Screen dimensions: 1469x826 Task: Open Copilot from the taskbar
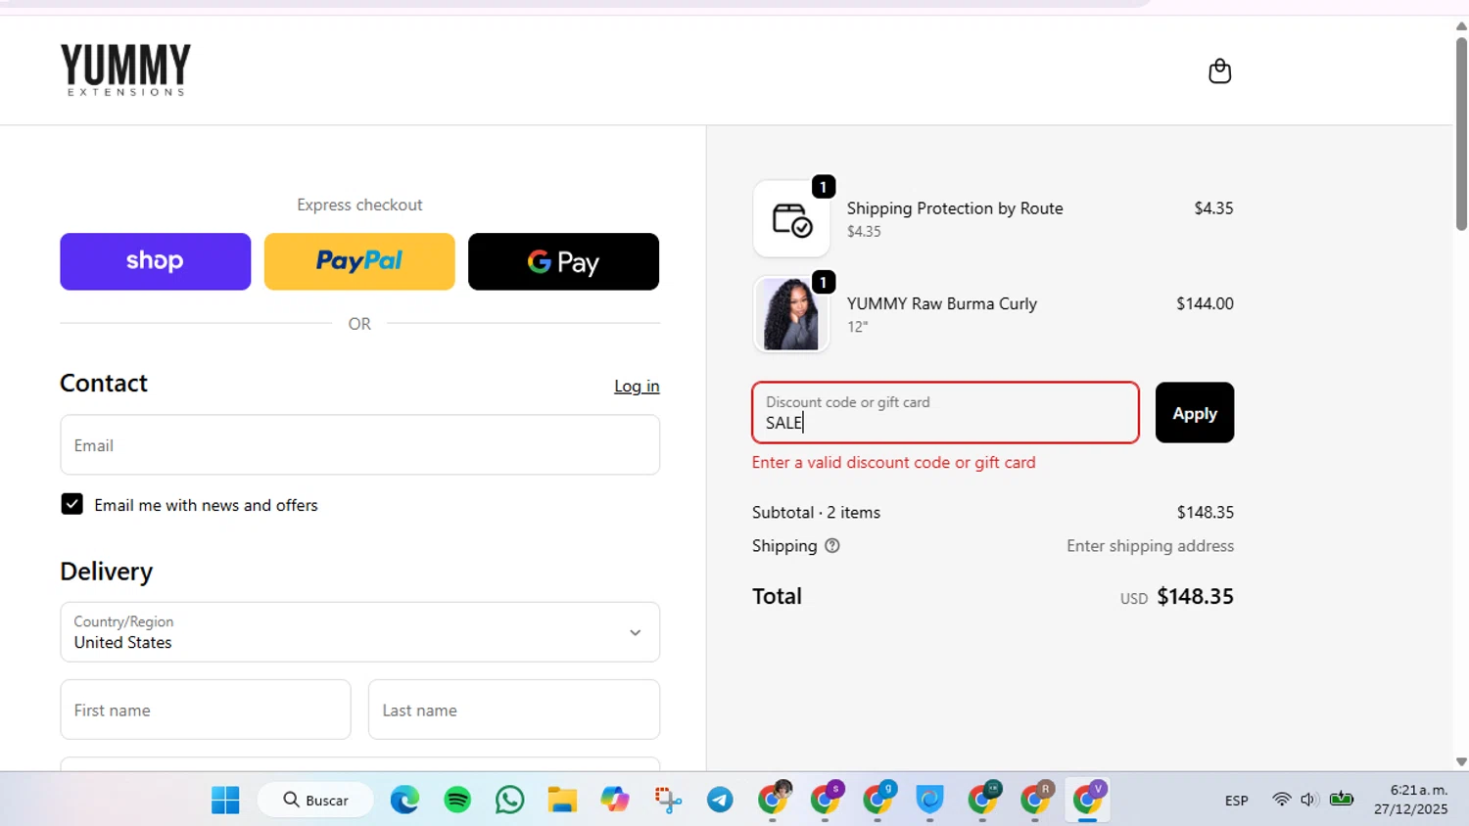tap(615, 800)
